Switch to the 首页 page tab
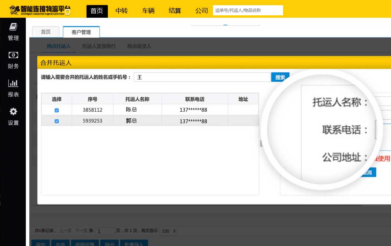This screenshot has width=391, height=246. coord(46,32)
